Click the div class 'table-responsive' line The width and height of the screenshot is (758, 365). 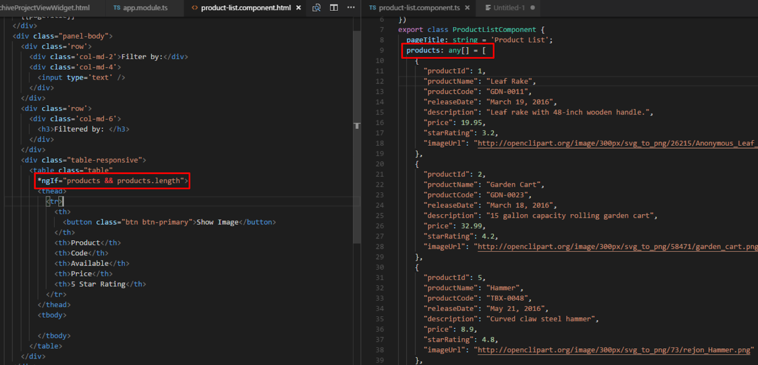(x=83, y=160)
